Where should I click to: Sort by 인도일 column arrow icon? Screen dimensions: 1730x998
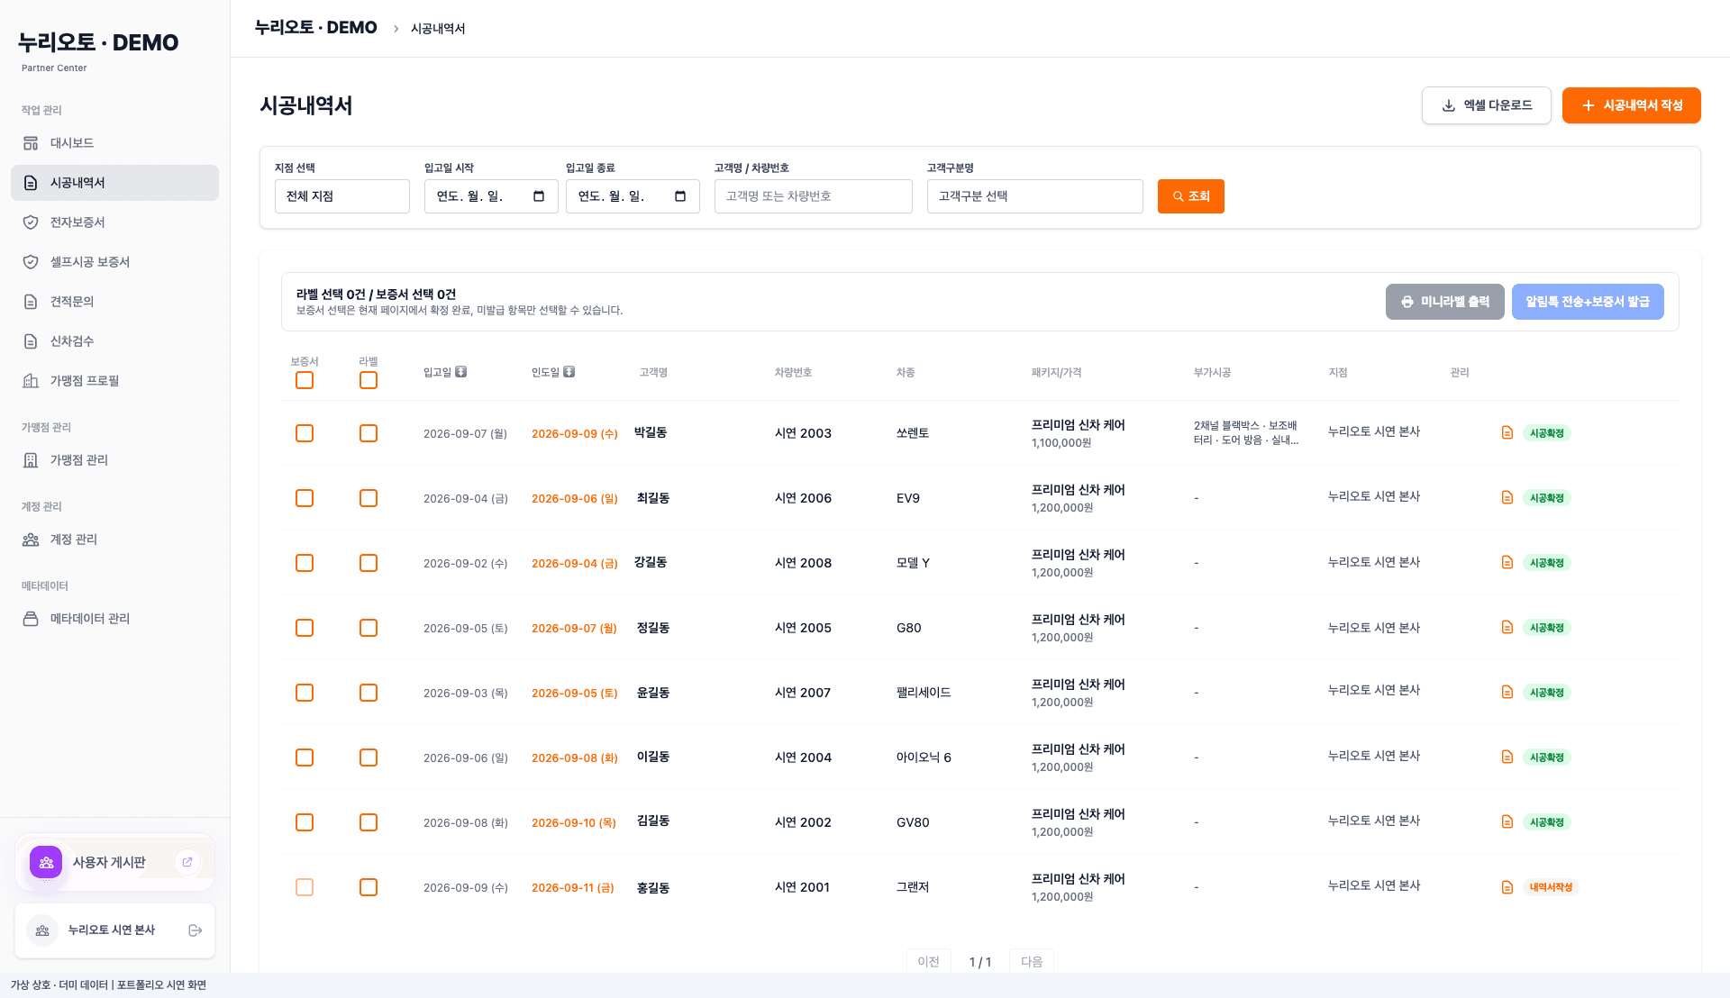coord(569,372)
